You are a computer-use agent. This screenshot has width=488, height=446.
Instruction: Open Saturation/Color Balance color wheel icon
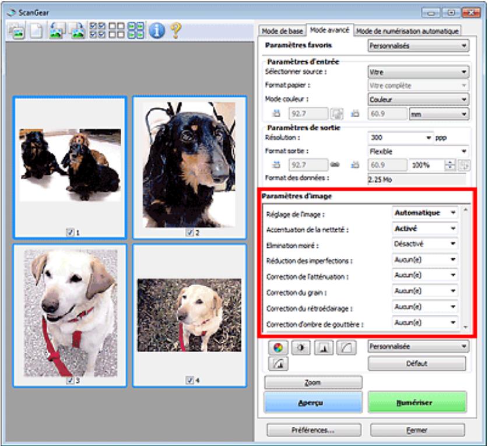coord(278,347)
